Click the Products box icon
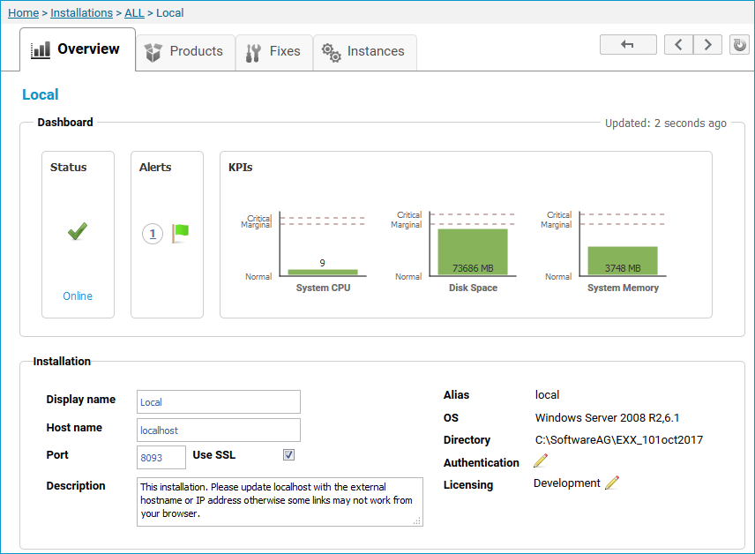 coord(153,53)
